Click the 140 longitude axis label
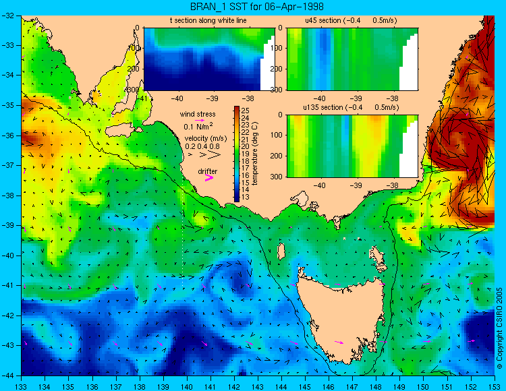Image resolution: width=506 pixels, height=391 pixels. click(x=187, y=386)
